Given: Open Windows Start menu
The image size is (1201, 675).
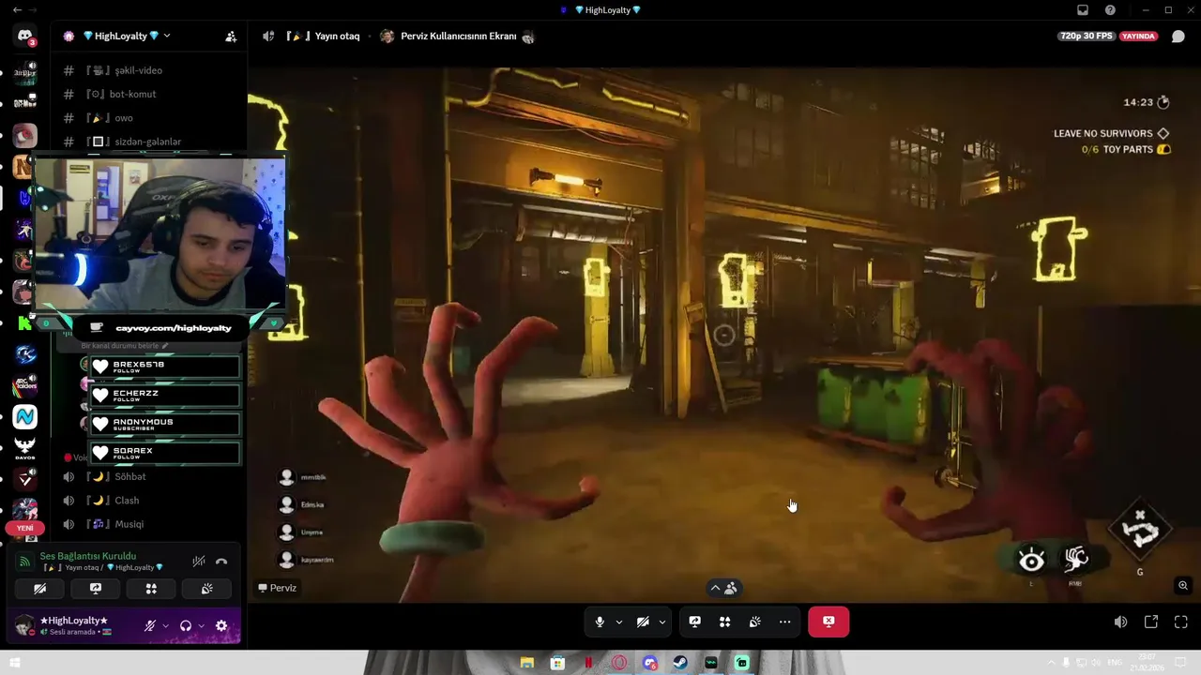Looking at the screenshot, I should click(14, 663).
